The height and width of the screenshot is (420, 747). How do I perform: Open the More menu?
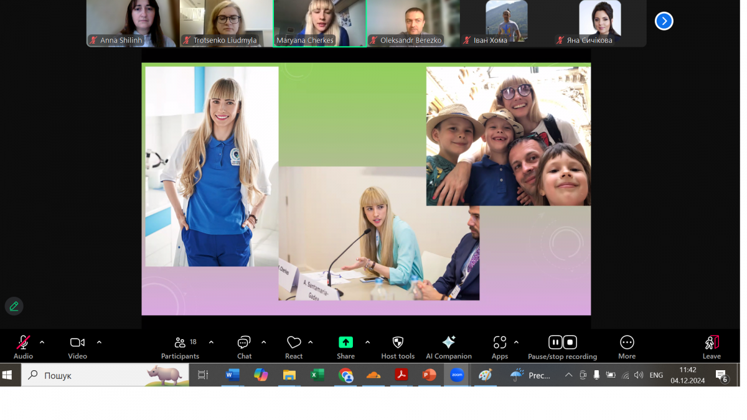(627, 343)
